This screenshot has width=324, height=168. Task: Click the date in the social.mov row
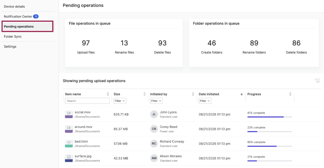tap(214, 114)
